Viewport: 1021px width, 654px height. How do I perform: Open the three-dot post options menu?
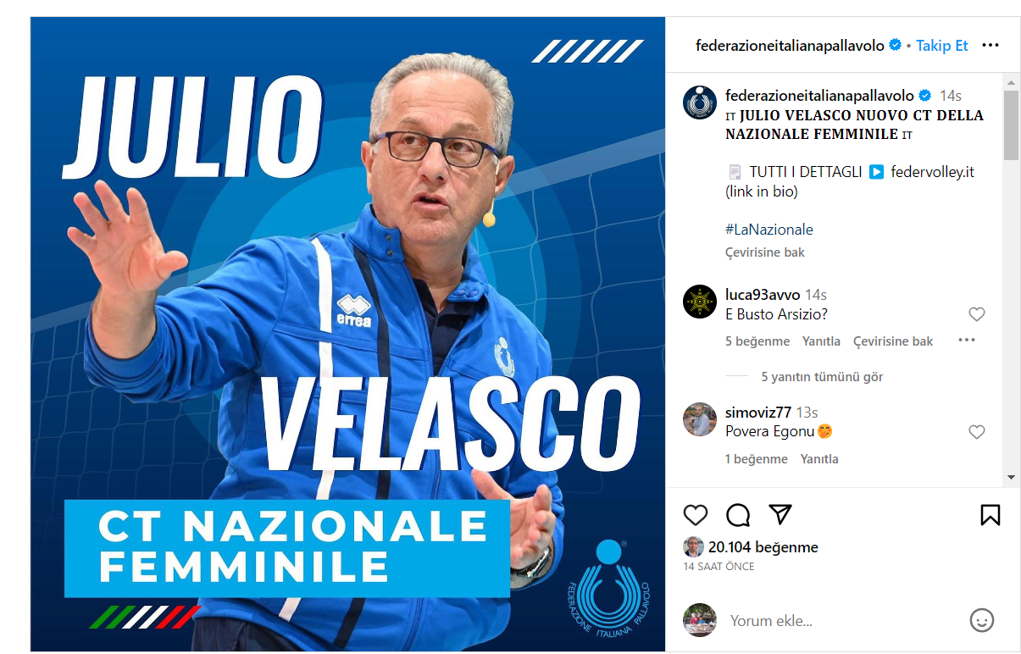point(990,46)
